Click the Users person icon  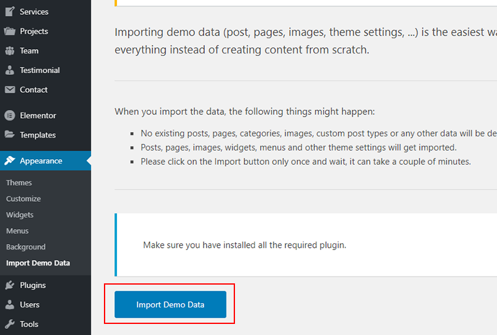coord(9,305)
